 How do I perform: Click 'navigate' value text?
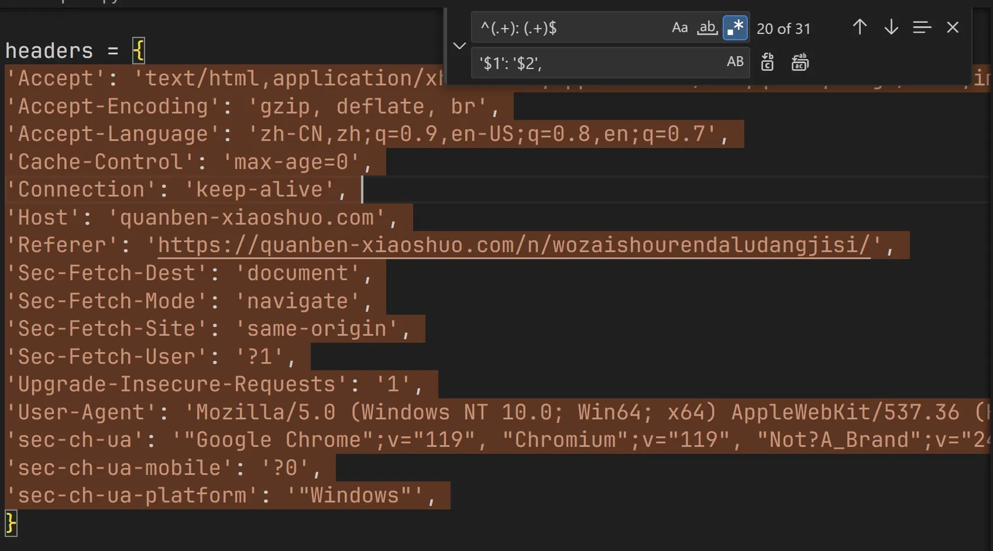[x=297, y=301]
